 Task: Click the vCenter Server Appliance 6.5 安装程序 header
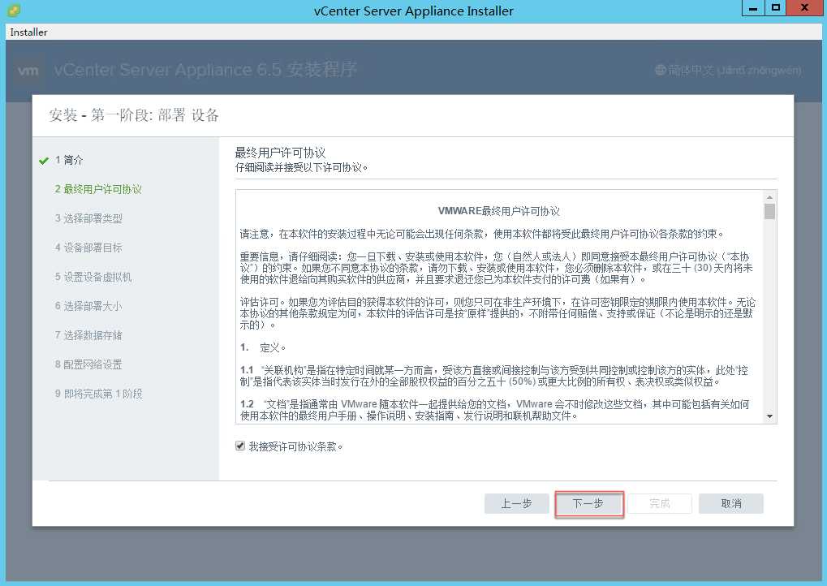(205, 70)
